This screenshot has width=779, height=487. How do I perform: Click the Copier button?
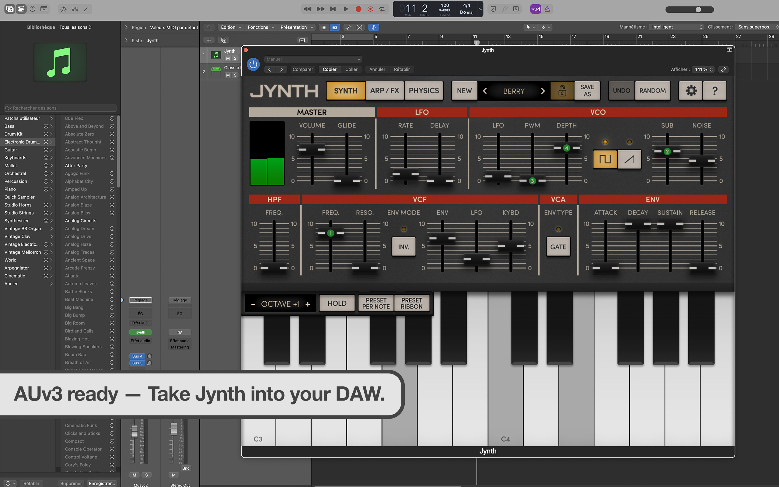pos(329,69)
